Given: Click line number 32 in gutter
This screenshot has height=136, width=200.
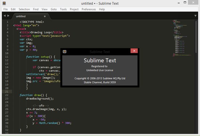Looking at the screenshot, I should (7, 130).
